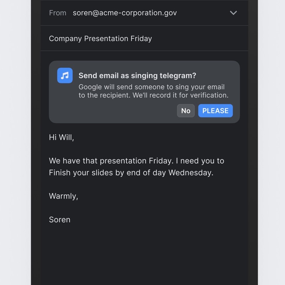The width and height of the screenshot is (285, 285).
Task: Click the word recipient in banner text
Action: coord(115,95)
